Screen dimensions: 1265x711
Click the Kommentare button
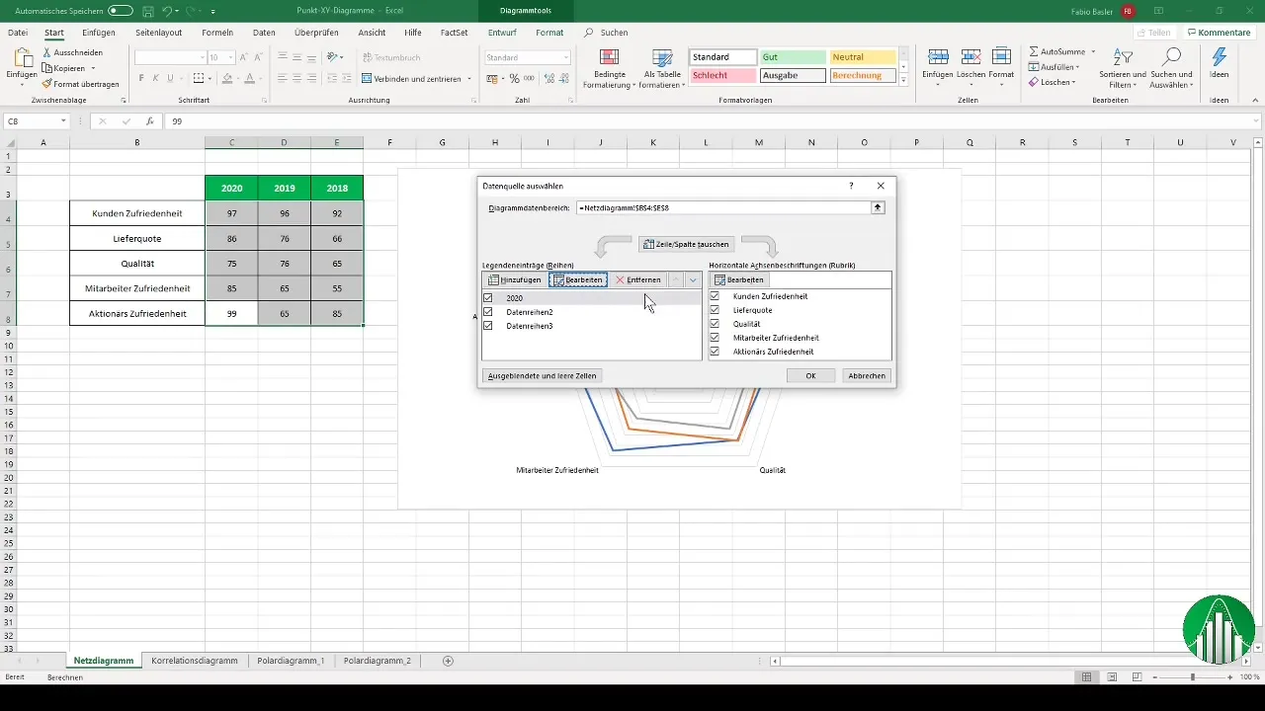tap(1219, 33)
